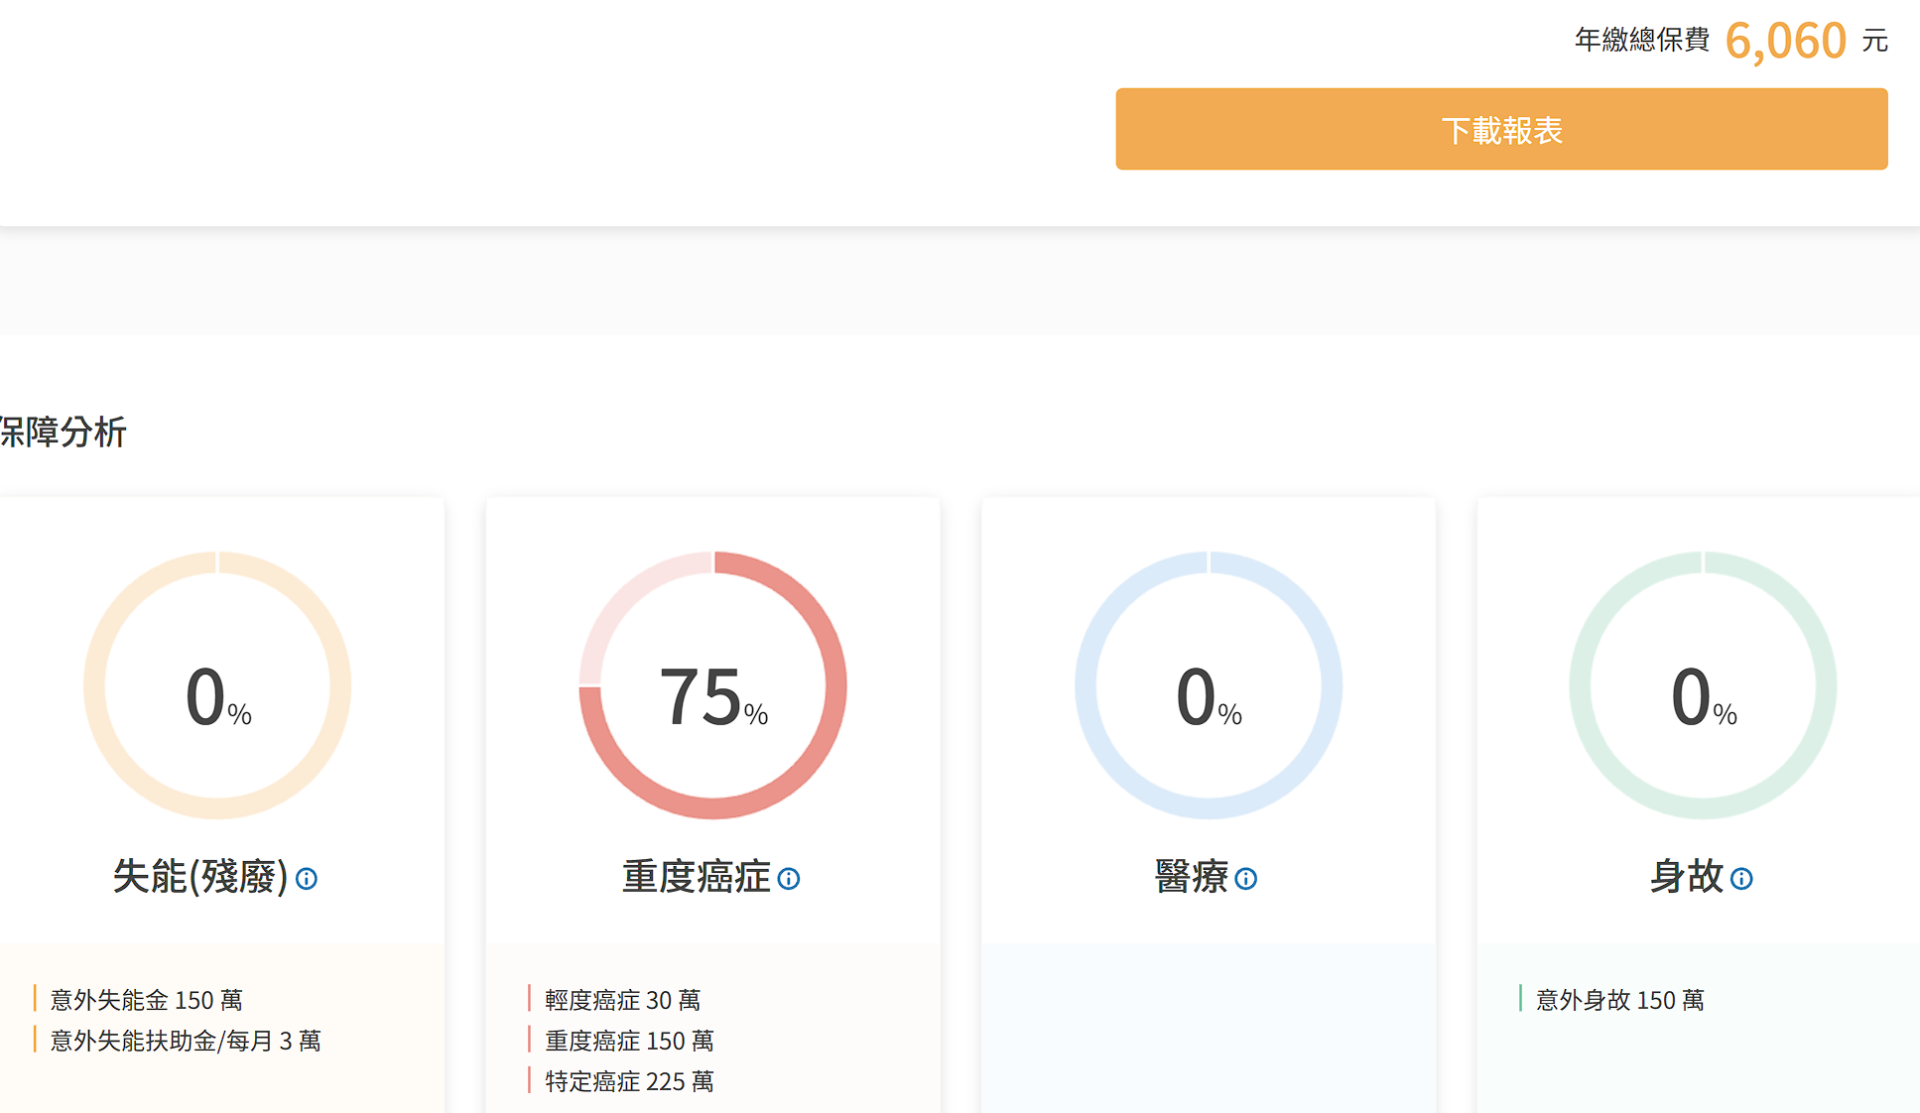The image size is (1920, 1113).
Task: Open info icon beside 重度癌症
Action: pyautogui.click(x=789, y=879)
